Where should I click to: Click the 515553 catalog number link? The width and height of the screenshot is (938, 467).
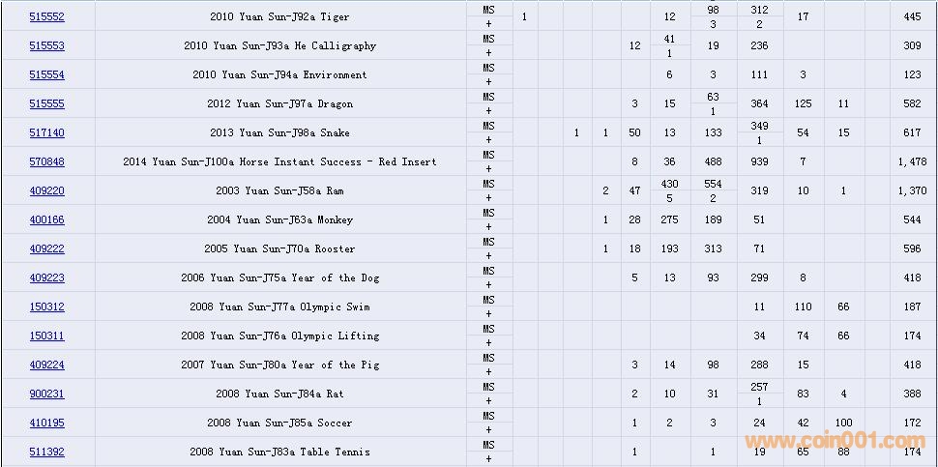[46, 45]
